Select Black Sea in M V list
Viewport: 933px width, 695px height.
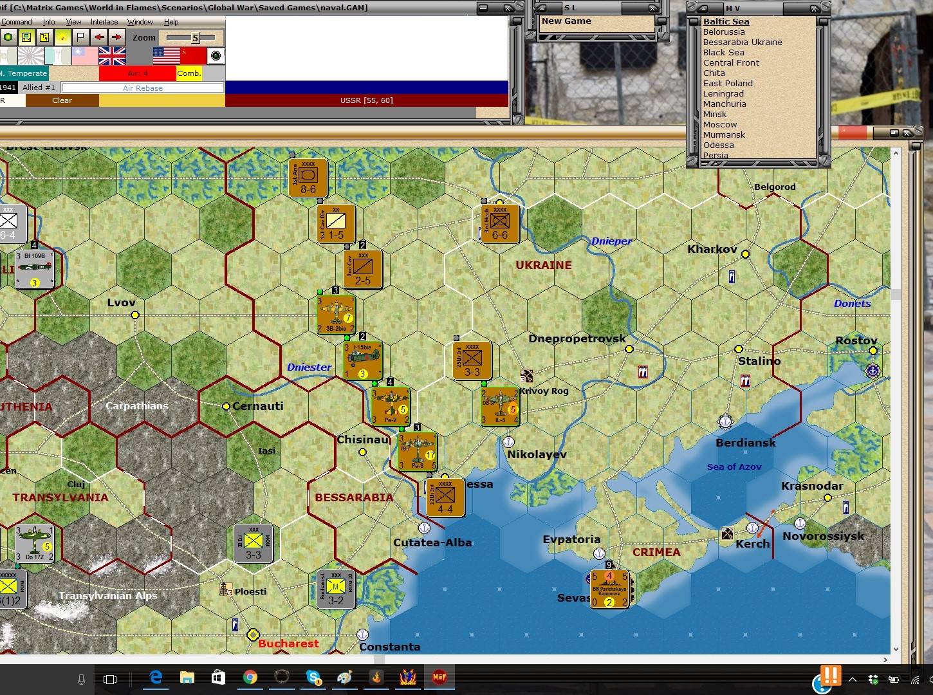tap(723, 52)
